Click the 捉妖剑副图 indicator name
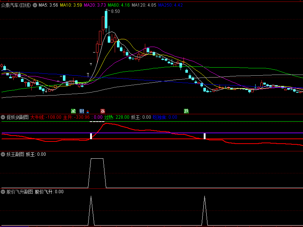Screen dimensions: 303x227 coord(18,117)
